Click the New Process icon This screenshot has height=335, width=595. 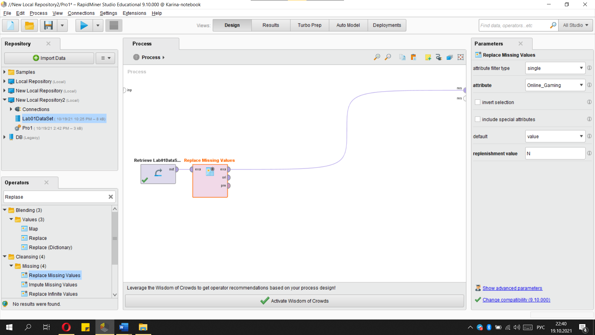[11, 25]
